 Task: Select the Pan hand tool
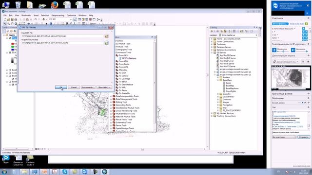pos(12,24)
